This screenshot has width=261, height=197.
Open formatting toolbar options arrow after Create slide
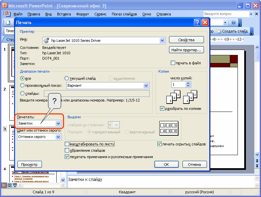click(x=252, y=31)
